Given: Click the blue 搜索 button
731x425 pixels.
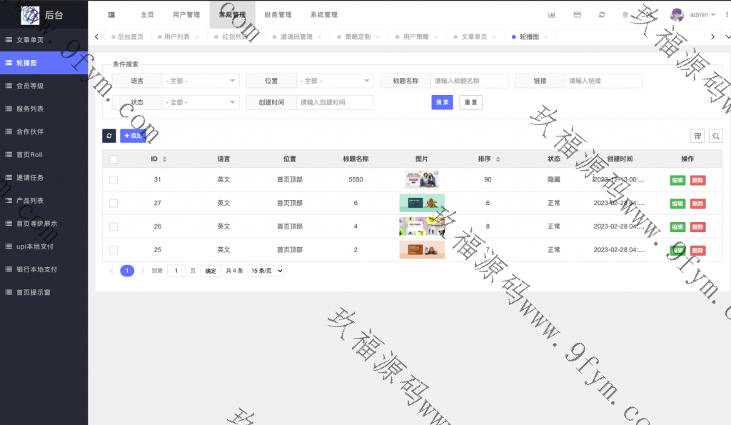Looking at the screenshot, I should [443, 102].
